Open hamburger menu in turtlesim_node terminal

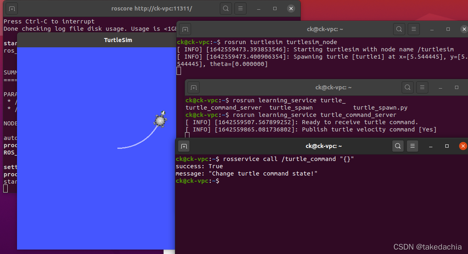[x=414, y=29]
